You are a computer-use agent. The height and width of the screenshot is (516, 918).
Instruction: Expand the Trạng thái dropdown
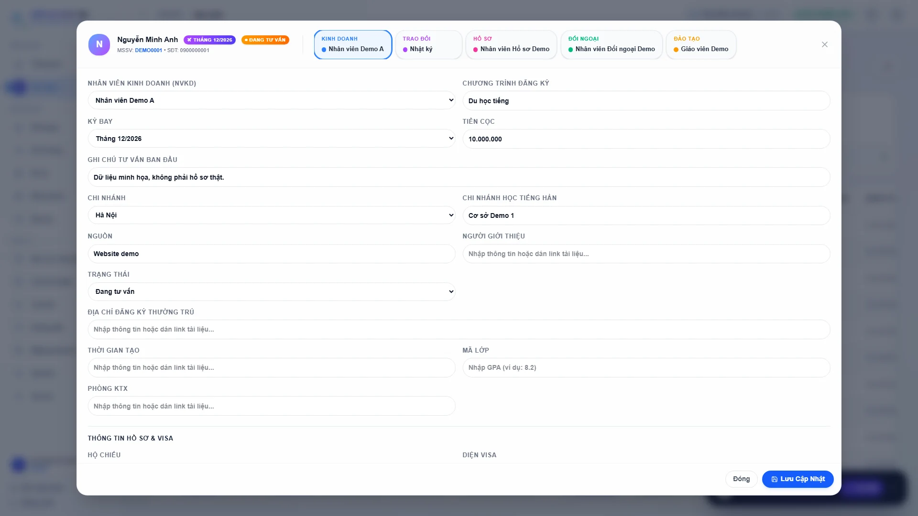click(272, 291)
